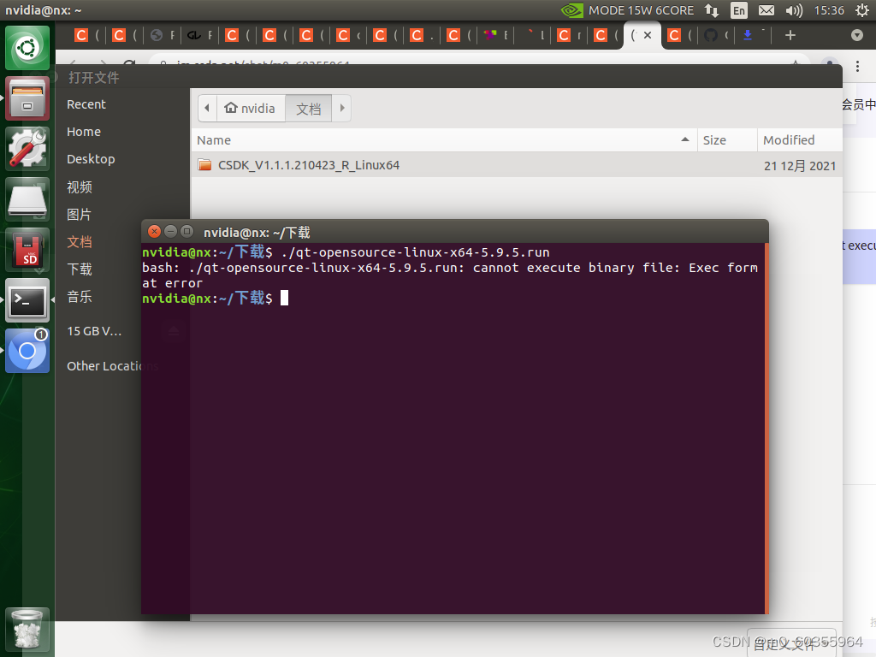Click the path bar forward arrow

coord(342,108)
